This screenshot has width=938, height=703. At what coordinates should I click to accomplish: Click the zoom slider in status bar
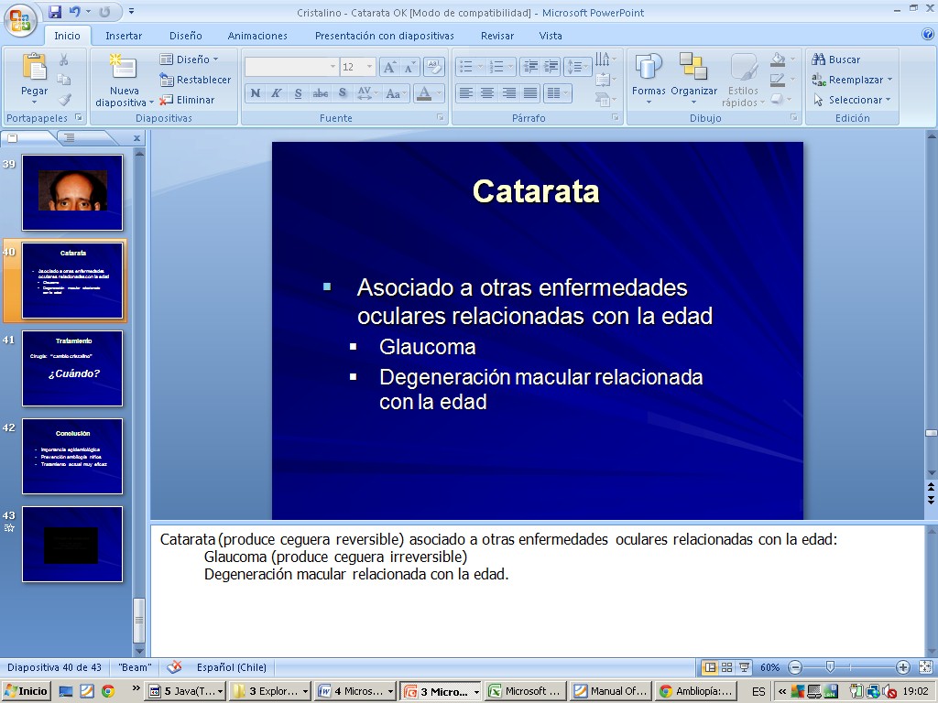pyautogui.click(x=830, y=667)
